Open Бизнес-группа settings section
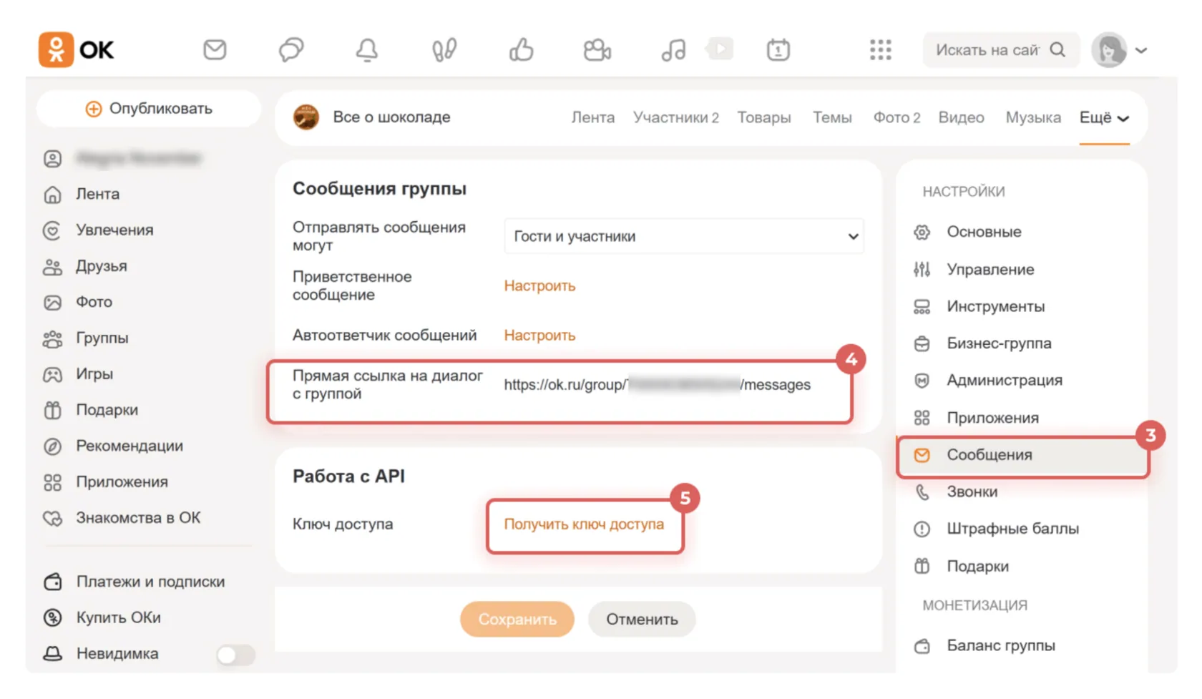 point(999,343)
